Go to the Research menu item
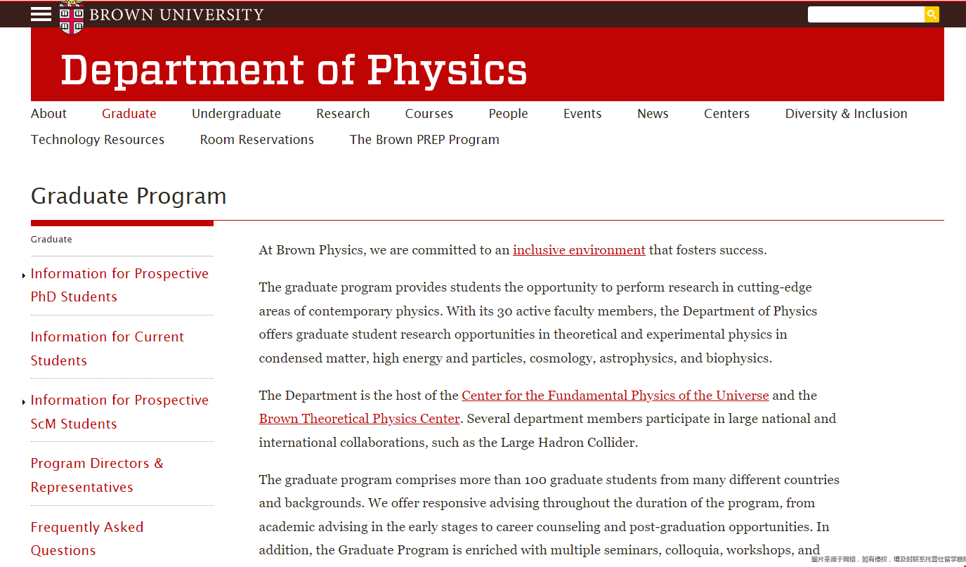The height and width of the screenshot is (567, 966). click(x=343, y=114)
